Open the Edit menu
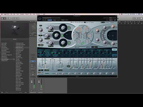 (x=14, y=14)
